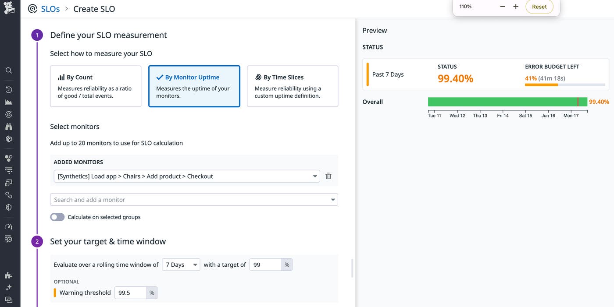Click the Reset button in the zoom control

539,6
